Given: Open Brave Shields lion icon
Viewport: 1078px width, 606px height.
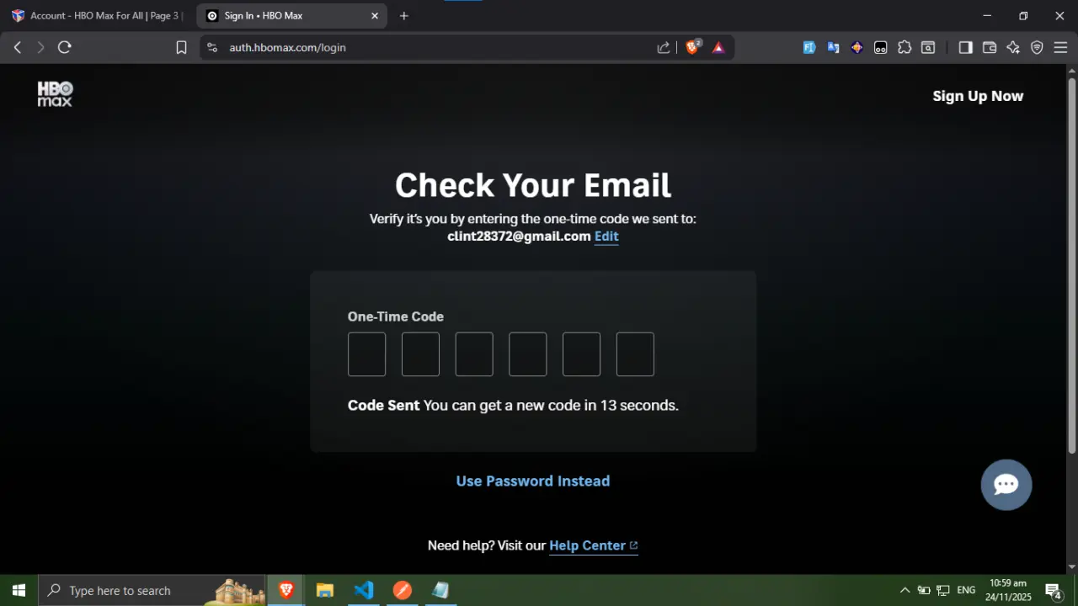Looking at the screenshot, I should 692,47.
